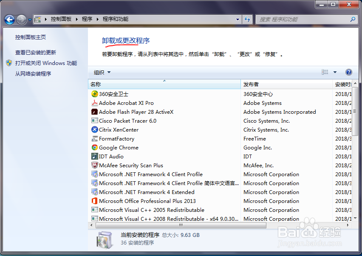Click the Adobe Systems Incorporated publisher cell
The image size is (362, 256).
[x=279, y=112]
